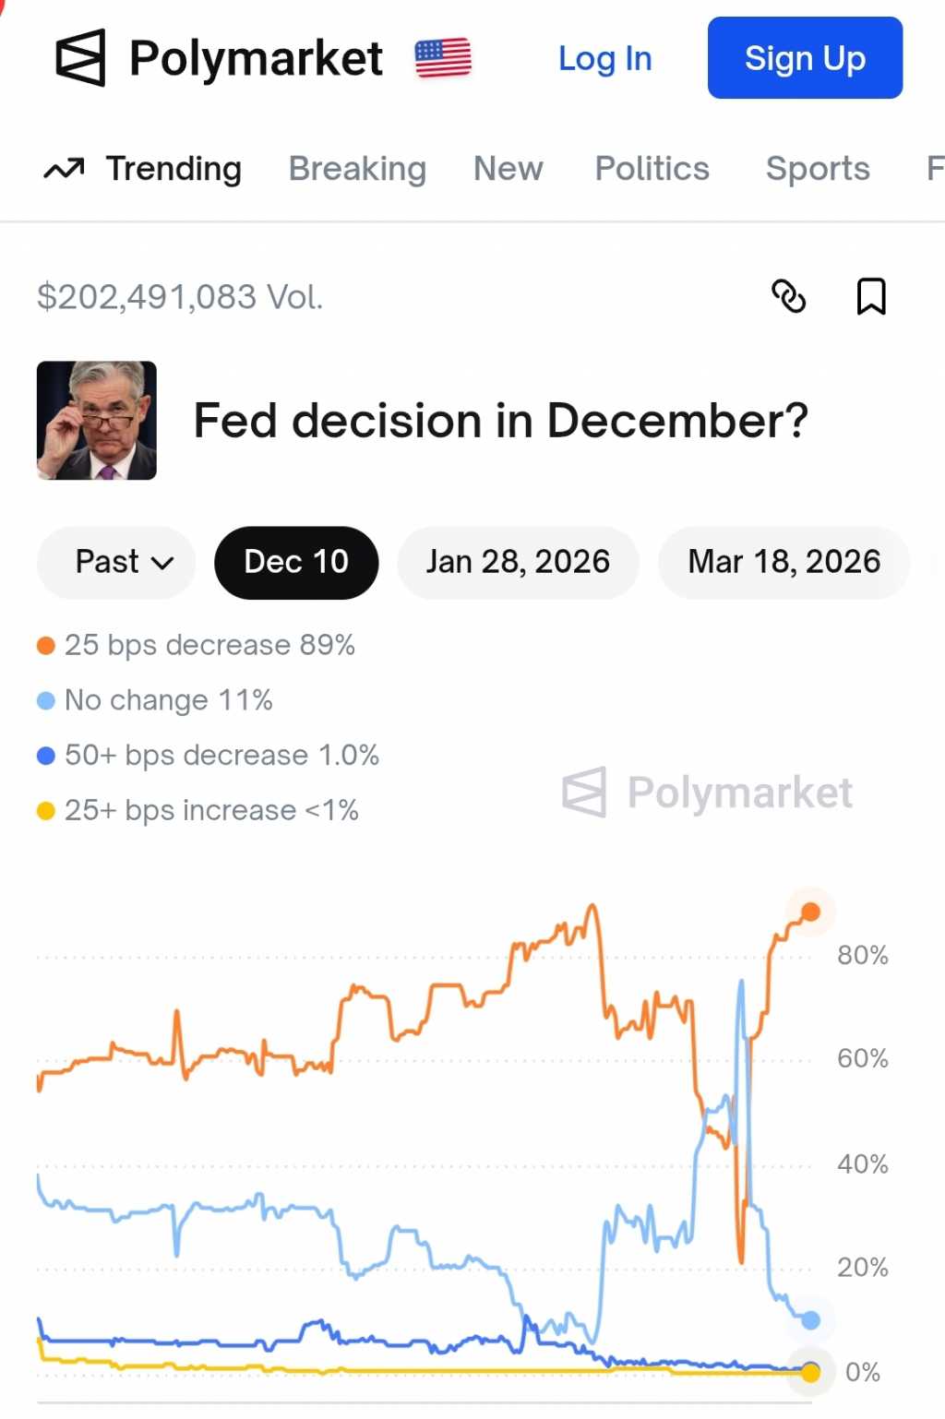This screenshot has width=945, height=1419.
Task: Copy the market link icon
Action: click(x=788, y=296)
